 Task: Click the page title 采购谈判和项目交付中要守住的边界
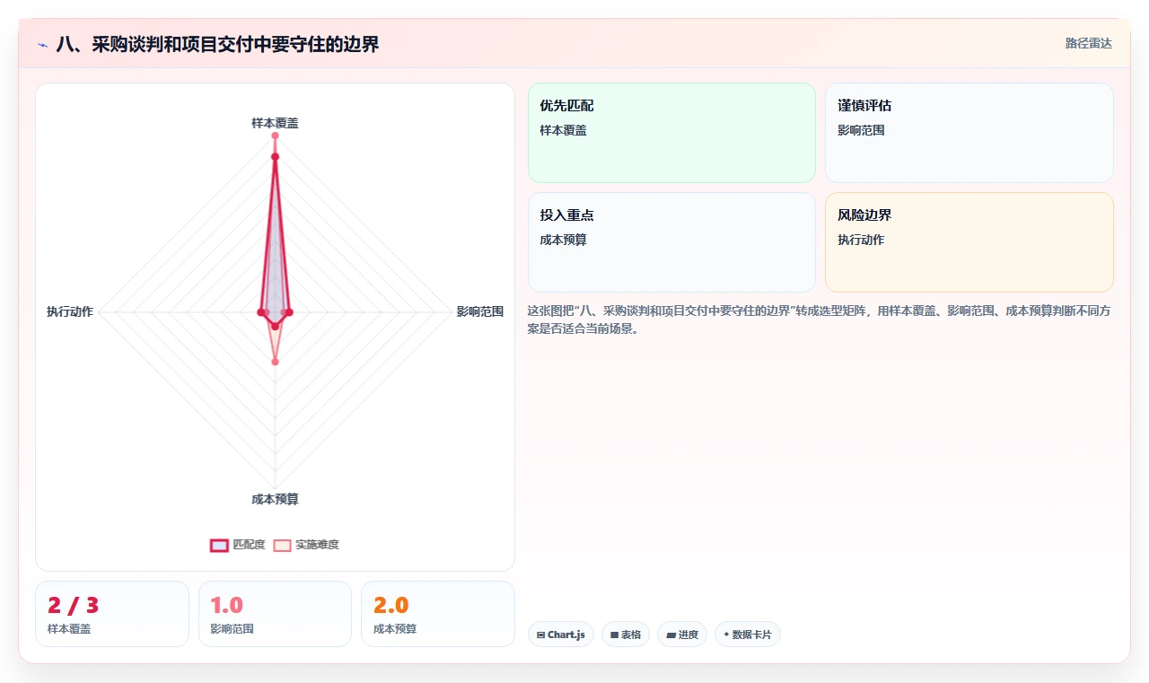coord(217,44)
